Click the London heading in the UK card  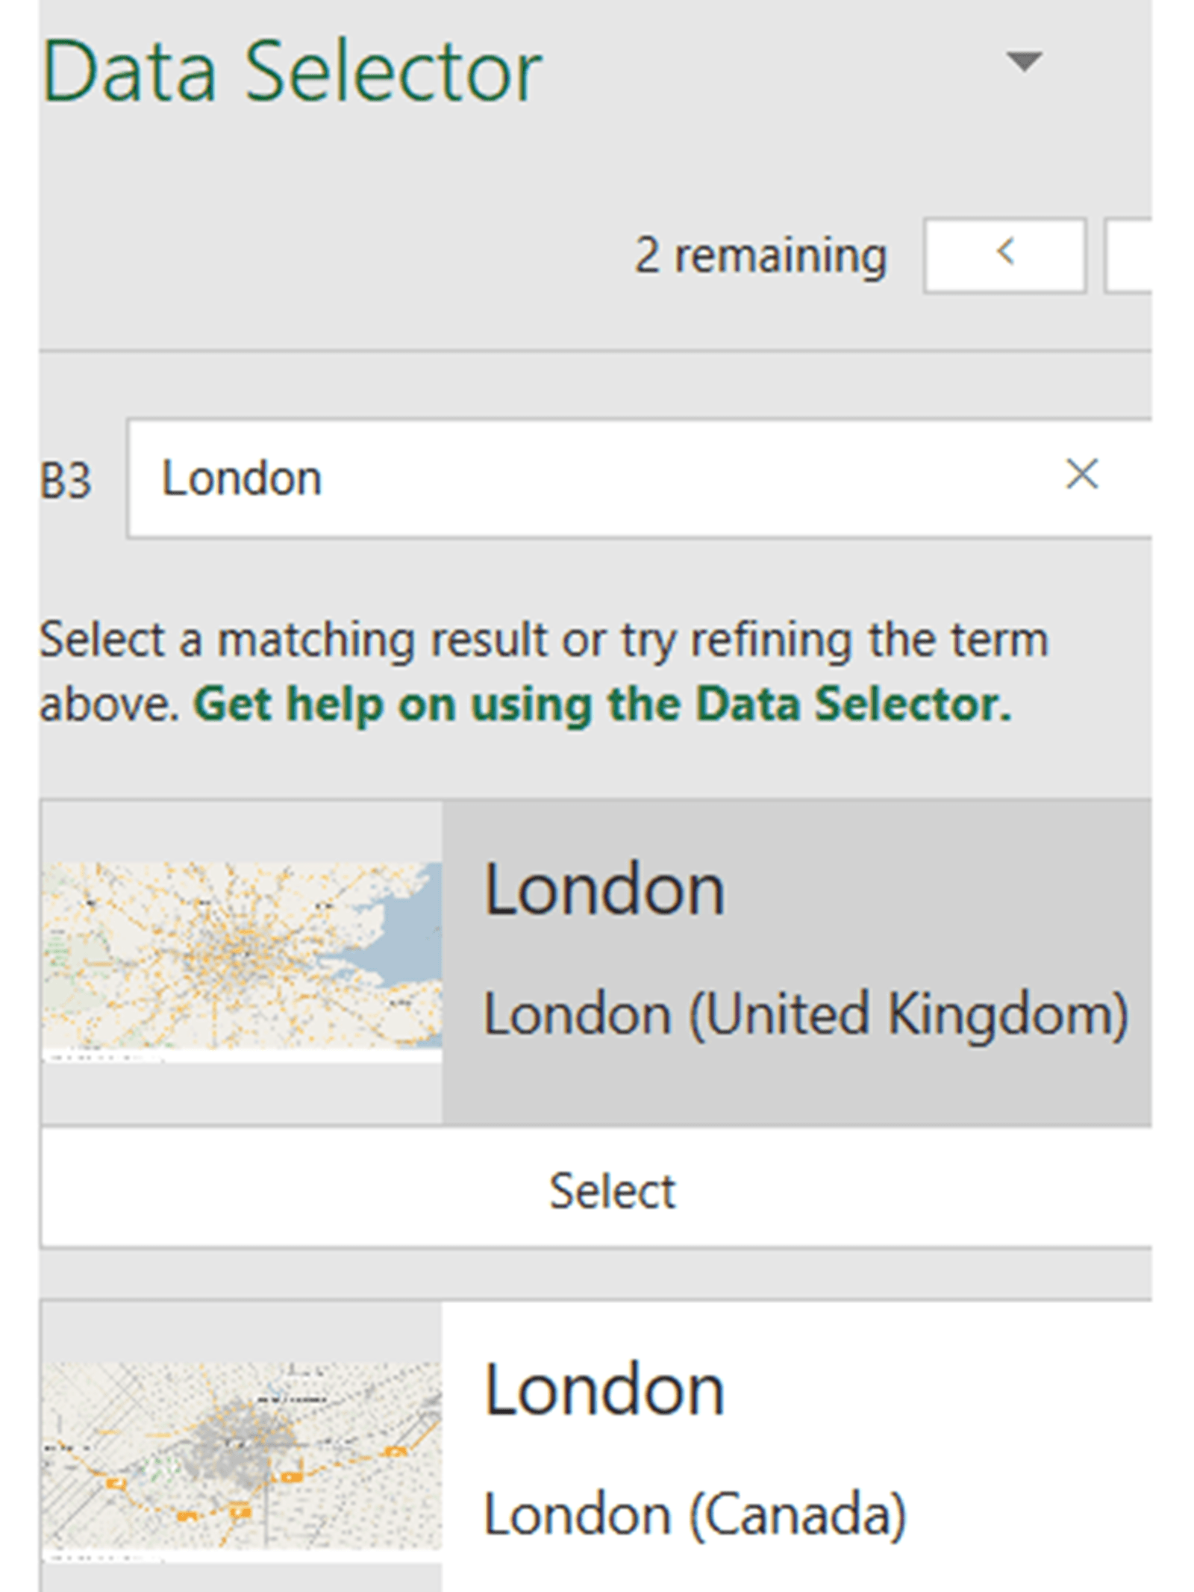pyautogui.click(x=604, y=890)
